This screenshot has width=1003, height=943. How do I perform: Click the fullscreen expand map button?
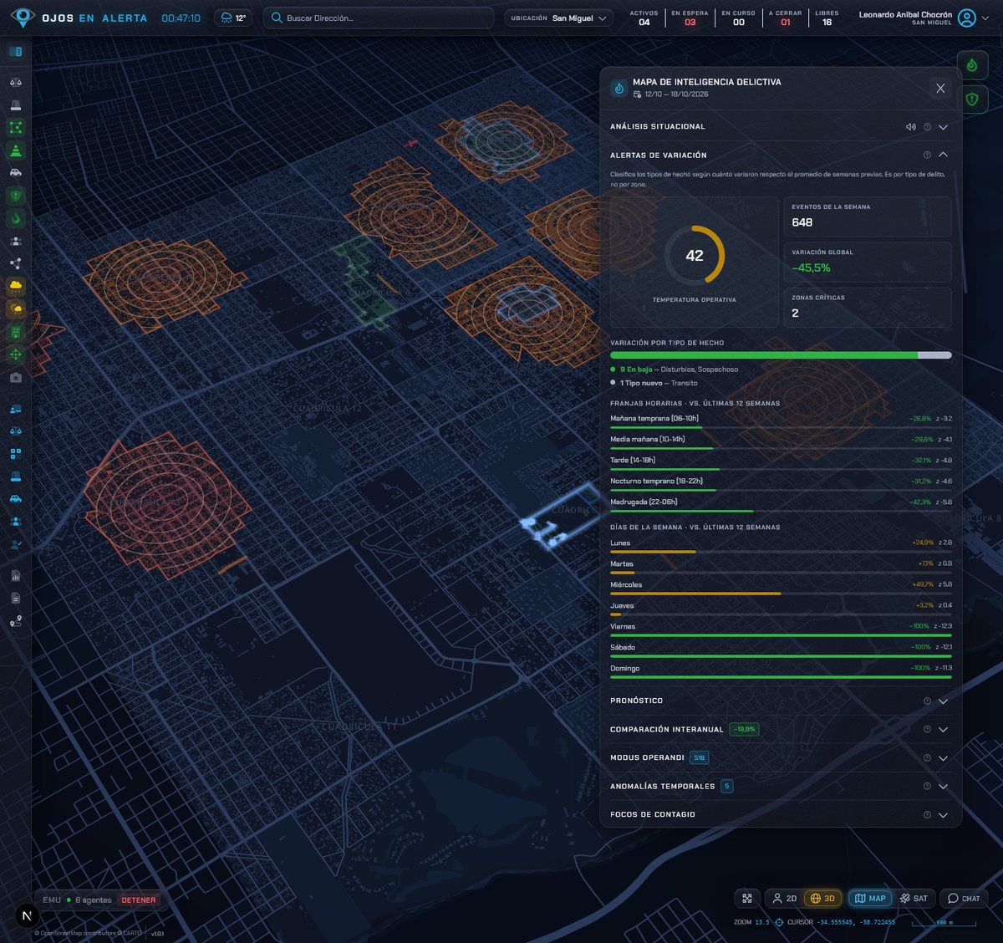tap(747, 899)
